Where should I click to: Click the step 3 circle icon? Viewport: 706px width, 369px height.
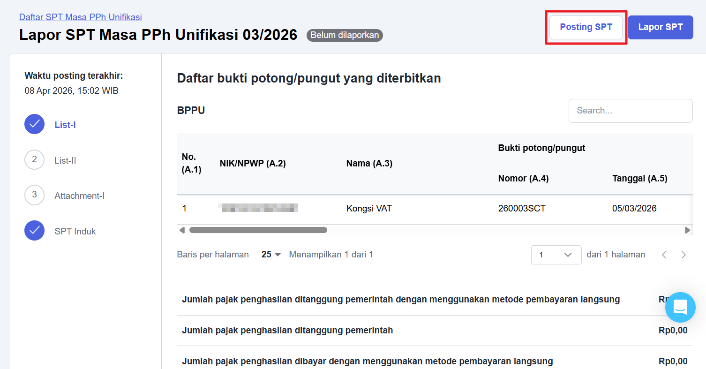pos(34,195)
